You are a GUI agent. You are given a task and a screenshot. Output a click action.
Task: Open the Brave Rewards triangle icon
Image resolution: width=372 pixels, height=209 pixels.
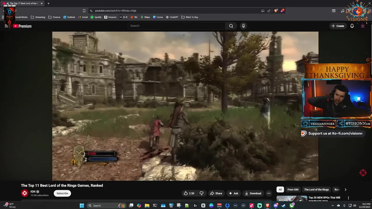click(x=282, y=11)
